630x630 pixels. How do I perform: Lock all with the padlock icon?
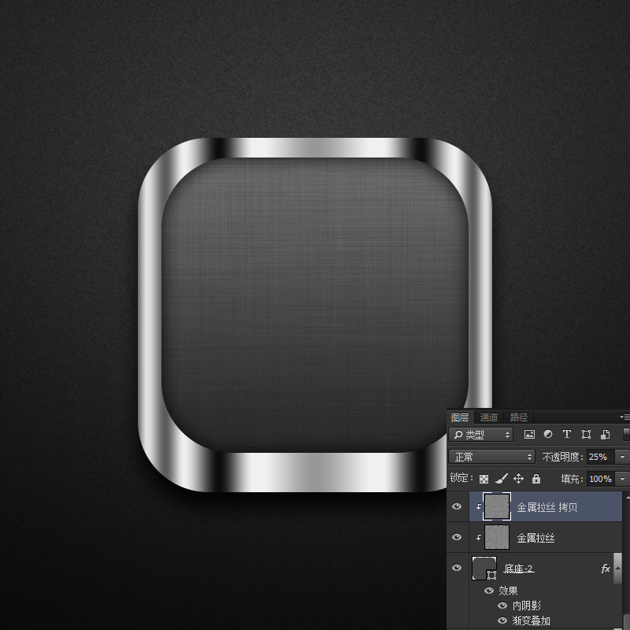[x=536, y=479]
